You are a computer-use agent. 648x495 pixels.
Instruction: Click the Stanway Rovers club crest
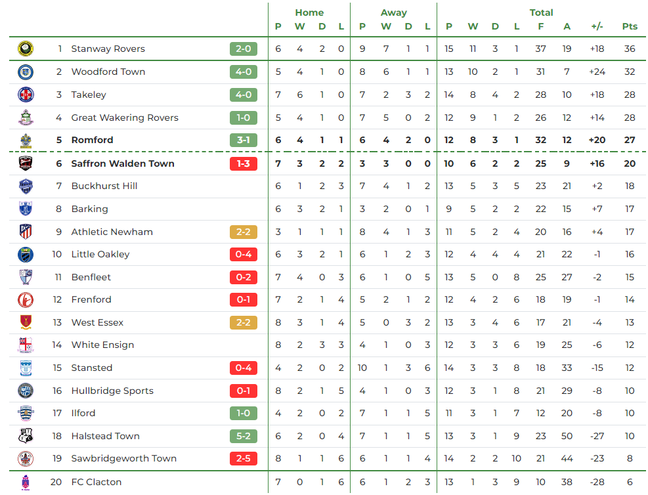tap(26, 49)
